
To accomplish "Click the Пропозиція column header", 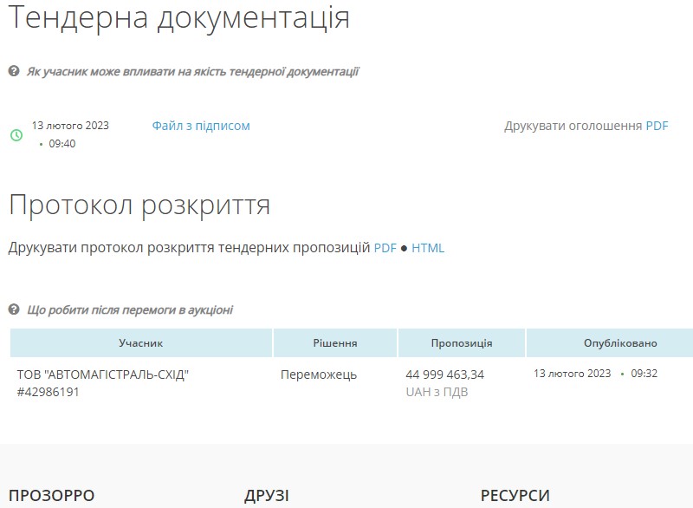I will (x=462, y=343).
